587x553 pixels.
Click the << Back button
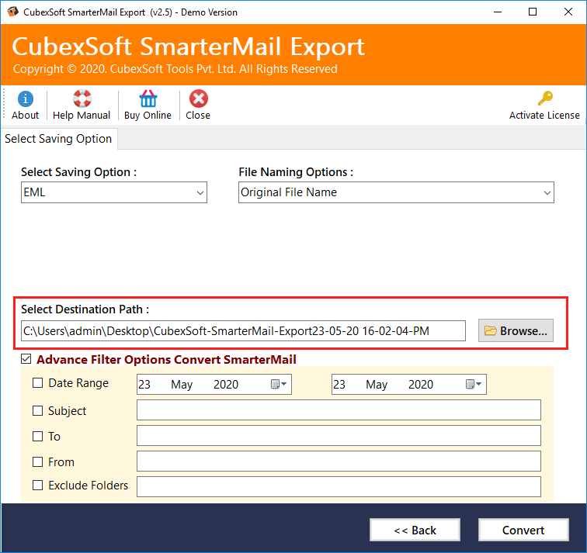point(415,530)
